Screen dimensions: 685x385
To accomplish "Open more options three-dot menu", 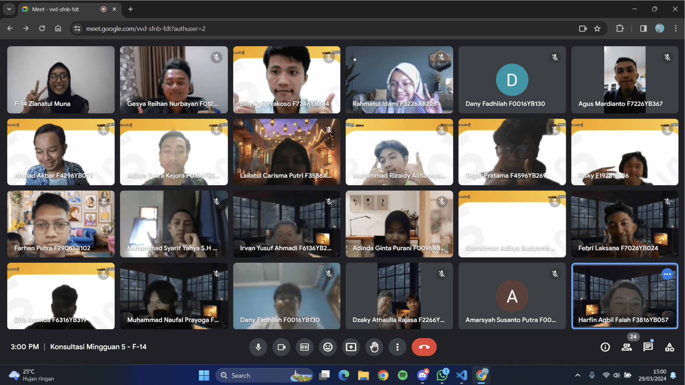I will click(x=397, y=347).
